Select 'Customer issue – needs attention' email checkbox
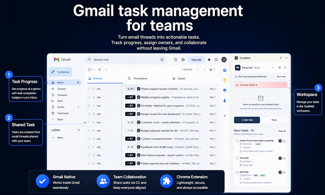Screen dimensions: 325x195 tap(89, 122)
